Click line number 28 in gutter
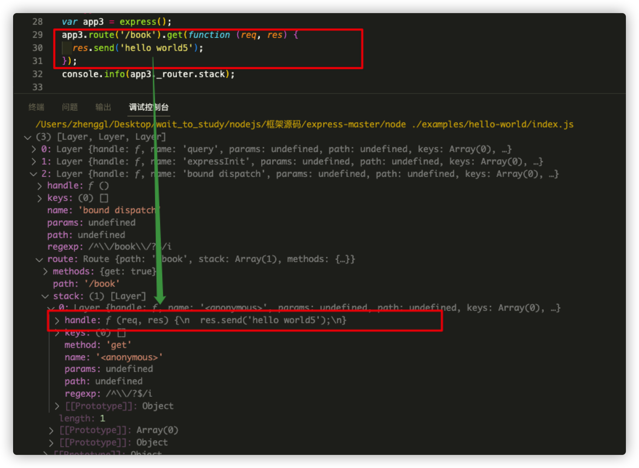 pos(37,22)
